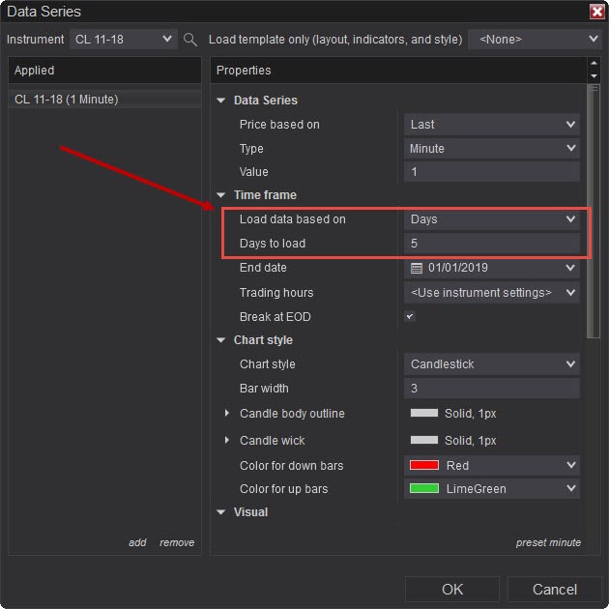Collapse the Visual section
Image resolution: width=609 pixels, height=609 pixels.
[221, 512]
